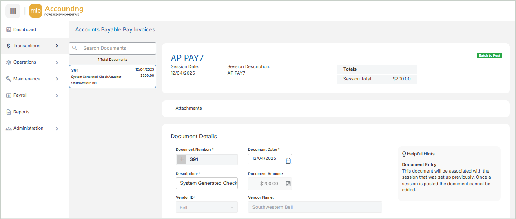Expand the Payroll menu chevron
This screenshot has width=516, height=219.
57,95
